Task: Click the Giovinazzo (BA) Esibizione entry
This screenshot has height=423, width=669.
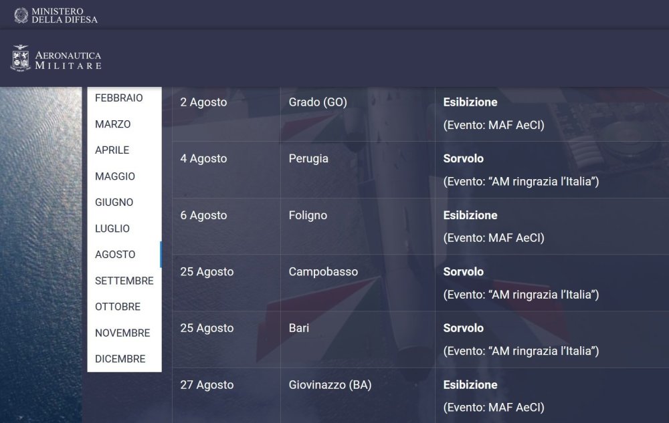Action: pos(470,385)
